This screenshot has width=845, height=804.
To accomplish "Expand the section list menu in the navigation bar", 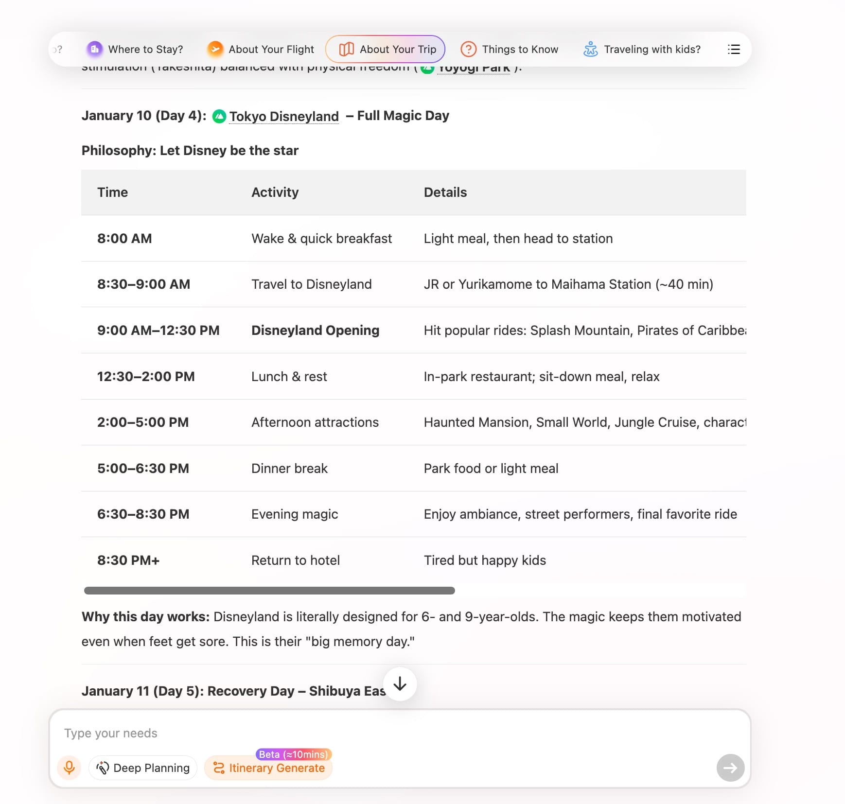I will [x=734, y=49].
